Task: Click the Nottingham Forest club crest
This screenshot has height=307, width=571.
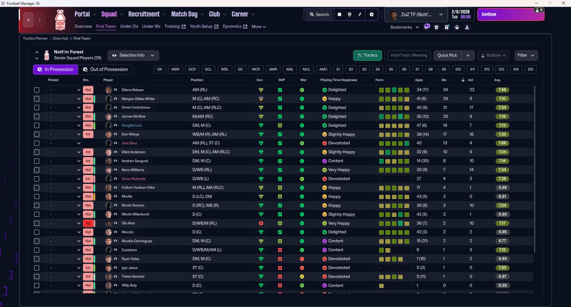Action: (60, 20)
